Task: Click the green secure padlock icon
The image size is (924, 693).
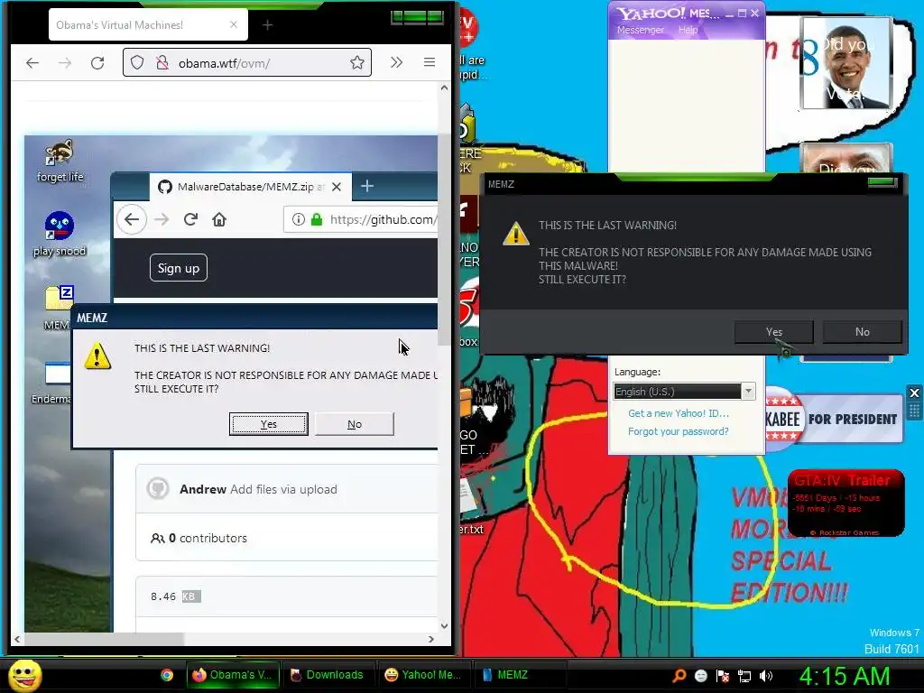Action: (317, 220)
